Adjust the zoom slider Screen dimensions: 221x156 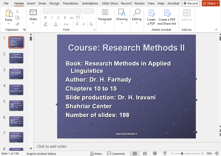pos(182,153)
